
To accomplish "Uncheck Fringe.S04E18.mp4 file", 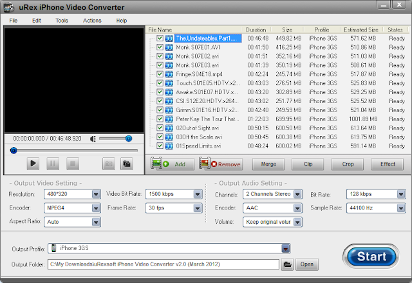I will click(160, 74).
